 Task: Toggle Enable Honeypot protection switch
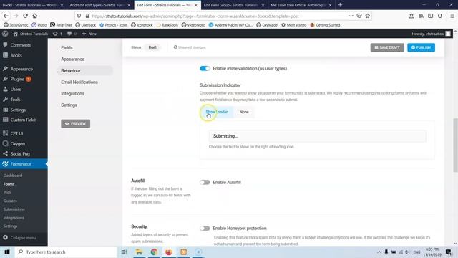tap(205, 229)
